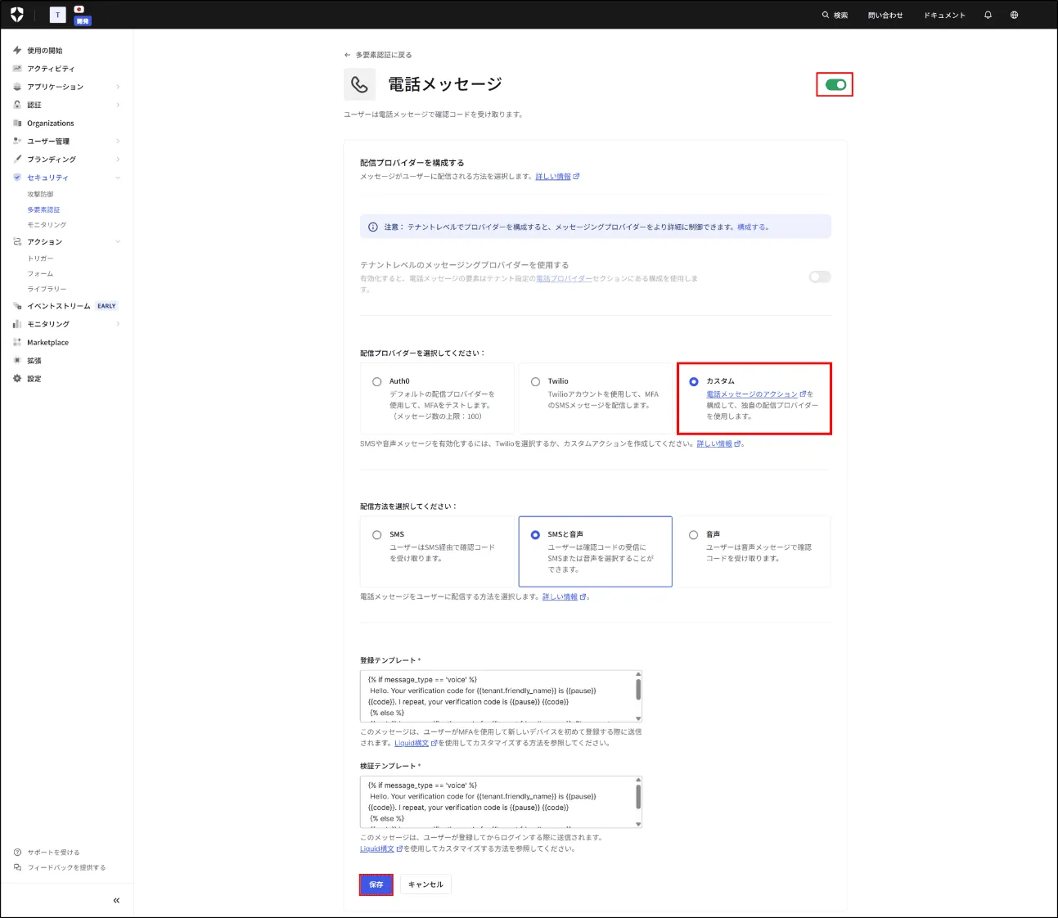
Task: Expand the アプリケーション sidebar section
Action: (118, 87)
